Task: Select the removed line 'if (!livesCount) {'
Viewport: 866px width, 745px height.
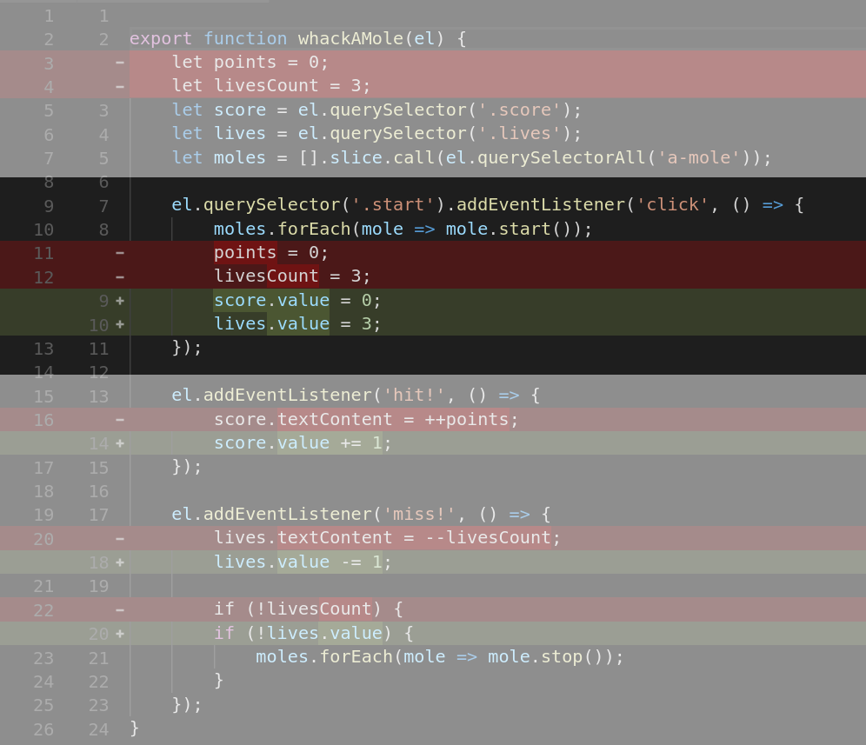Action: 433,609
